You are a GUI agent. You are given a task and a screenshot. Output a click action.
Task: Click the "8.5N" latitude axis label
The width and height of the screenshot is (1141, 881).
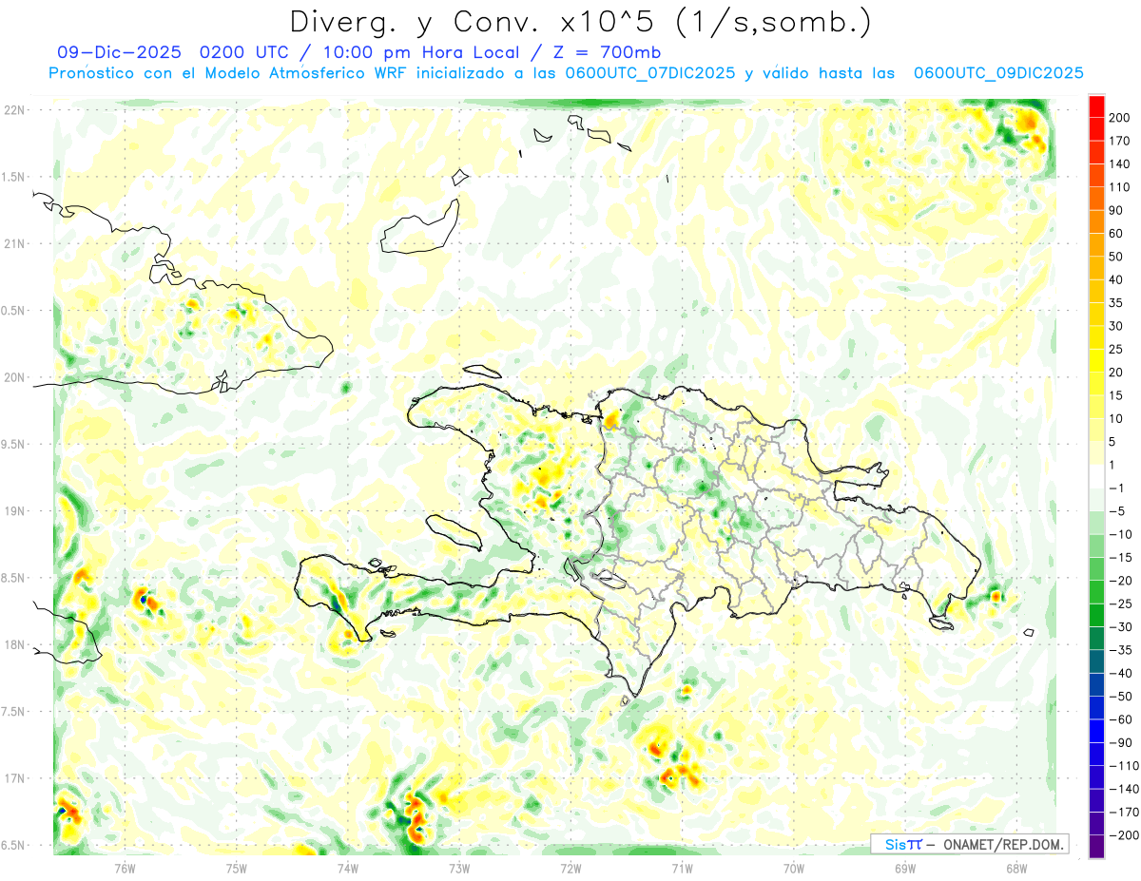[14, 578]
